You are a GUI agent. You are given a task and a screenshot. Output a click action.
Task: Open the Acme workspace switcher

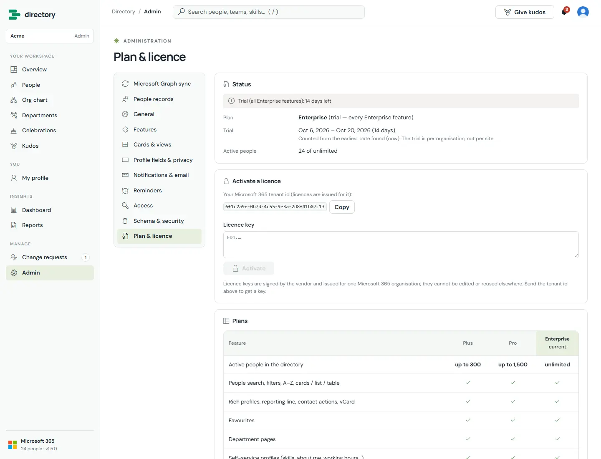50,36
